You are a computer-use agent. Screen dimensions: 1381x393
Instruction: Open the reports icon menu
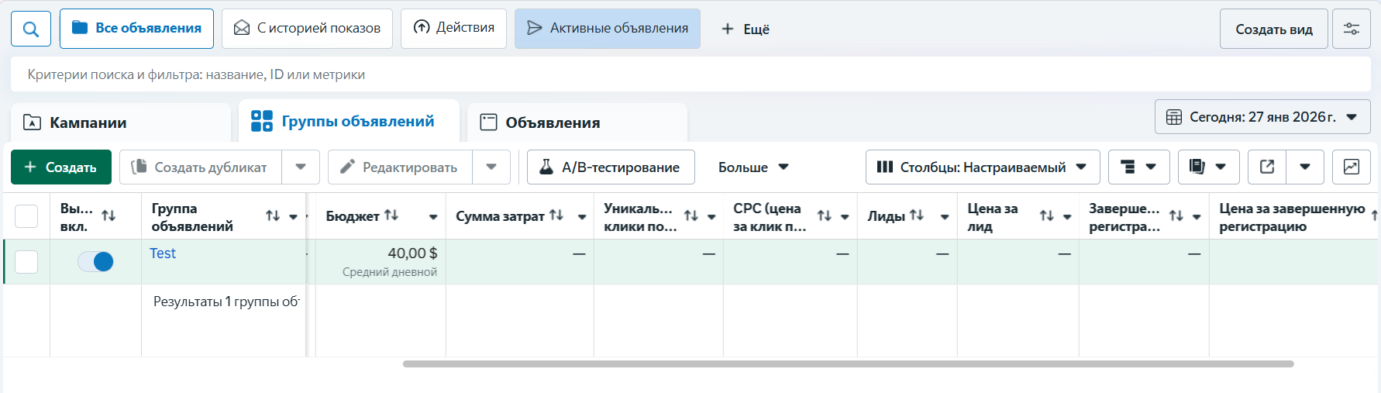coord(1207,167)
